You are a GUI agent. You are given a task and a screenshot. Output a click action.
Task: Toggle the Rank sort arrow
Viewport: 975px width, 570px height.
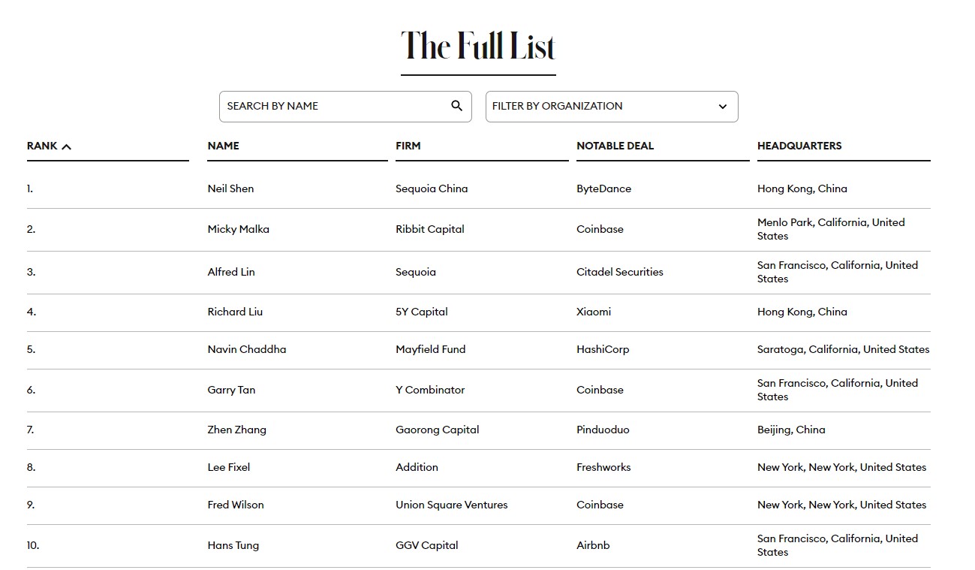(67, 146)
